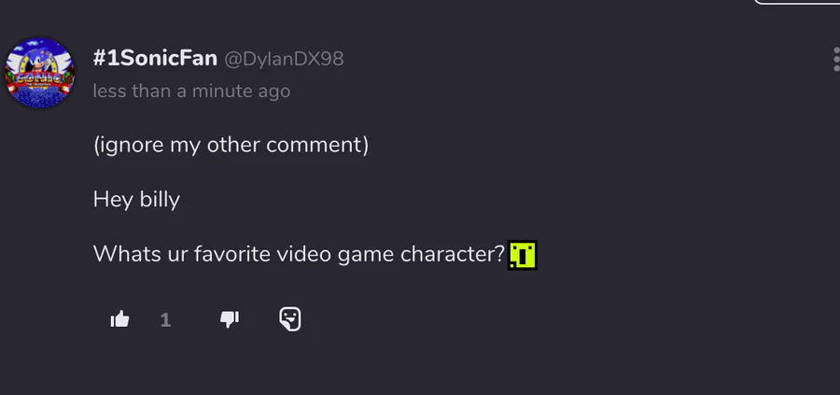Open #1SonicFan's profile from display name

[155, 59]
